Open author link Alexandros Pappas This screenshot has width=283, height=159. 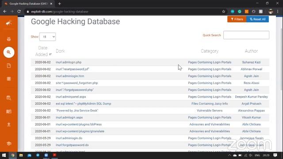(x=251, y=110)
